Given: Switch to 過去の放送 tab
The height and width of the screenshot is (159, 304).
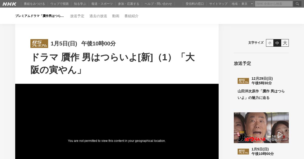Looking at the screenshot, I should (x=98, y=16).
